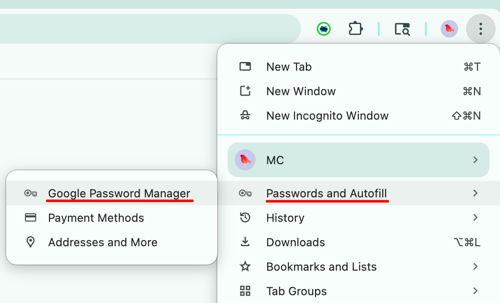Screen dimensions: 500x303
Task: Choose New Window from the menu
Action: [358, 91]
